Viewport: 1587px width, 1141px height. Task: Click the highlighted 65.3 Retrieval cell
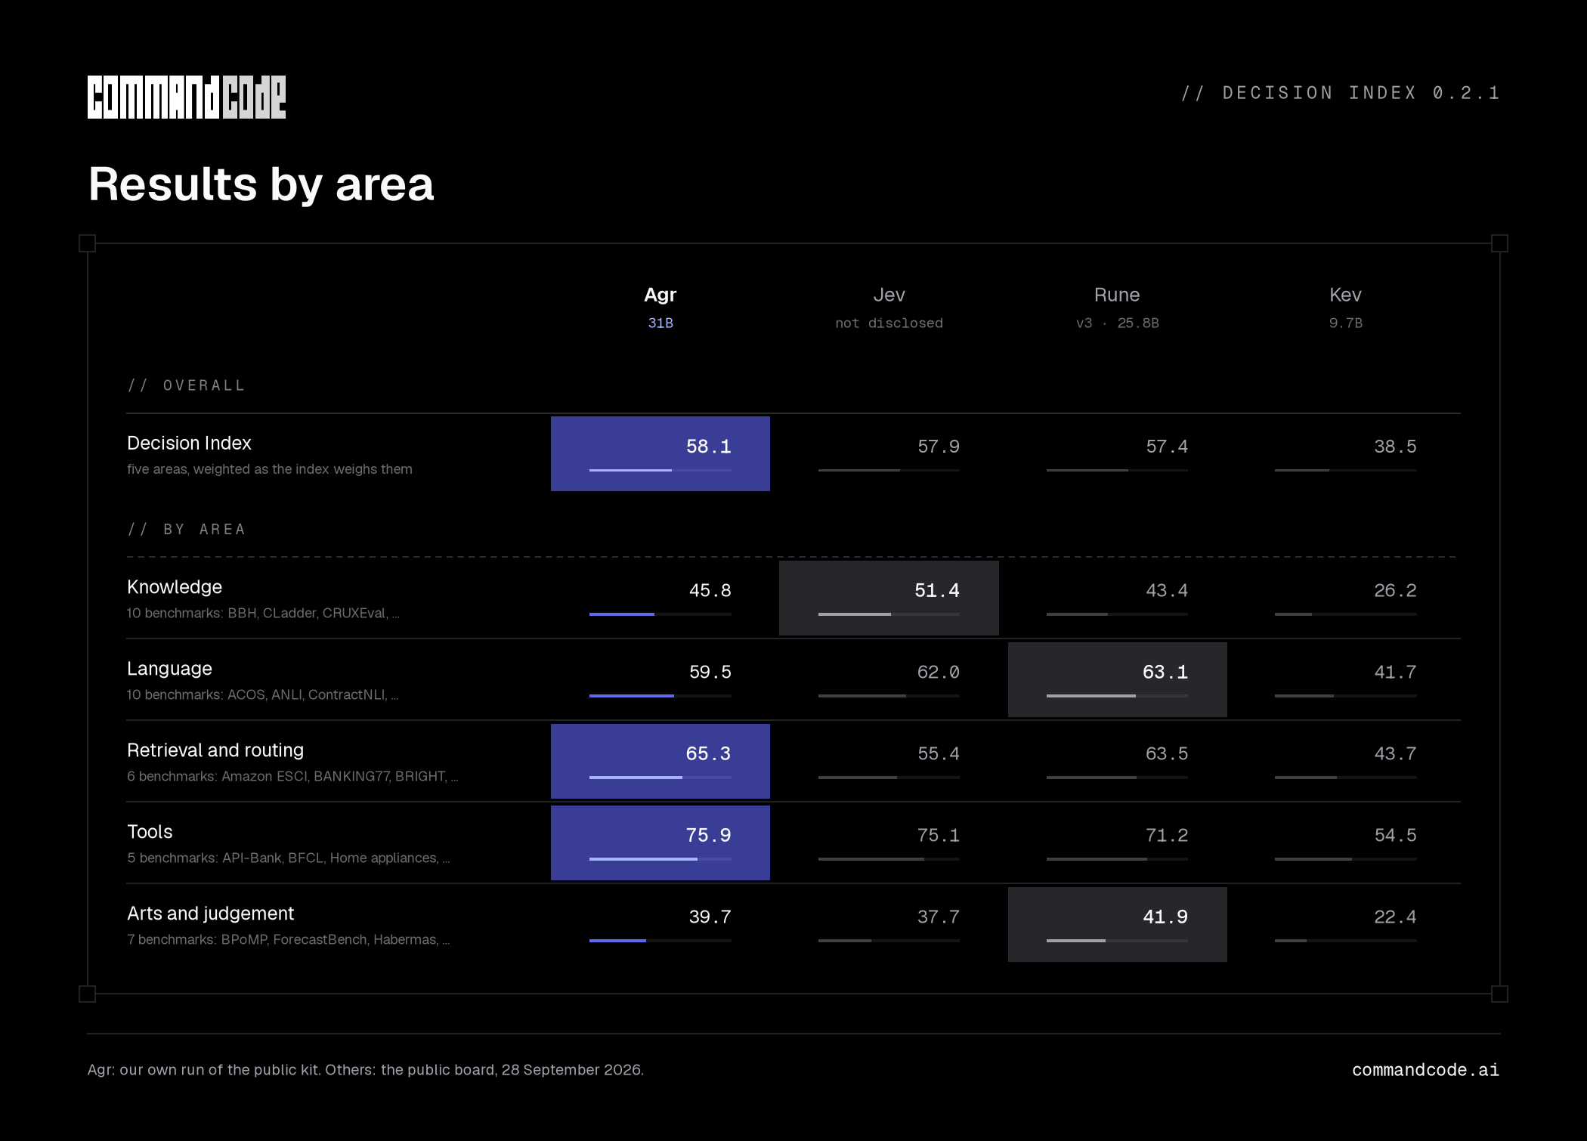pos(660,761)
